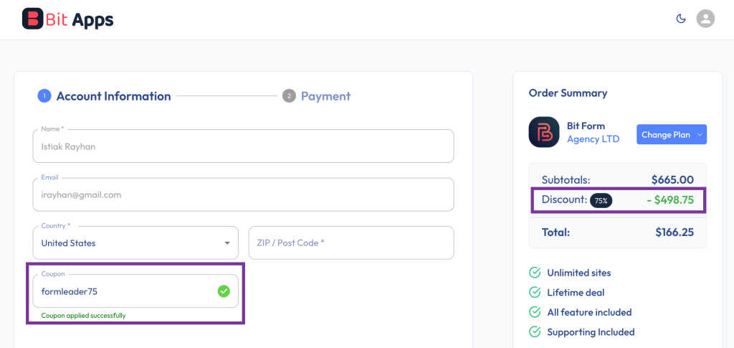Focus the Name input field
The image size is (734, 348).
click(x=243, y=146)
